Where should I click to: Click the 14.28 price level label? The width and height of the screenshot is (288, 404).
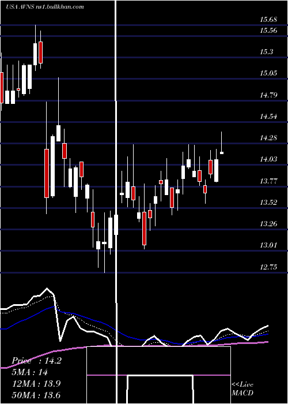[x=268, y=138]
